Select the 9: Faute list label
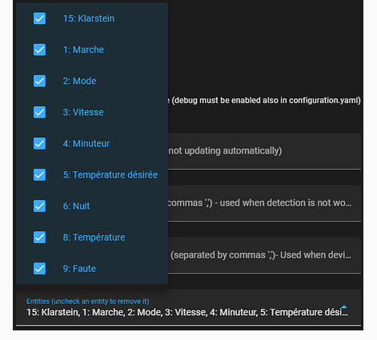Image resolution: width=377 pixels, height=340 pixels. (x=79, y=269)
